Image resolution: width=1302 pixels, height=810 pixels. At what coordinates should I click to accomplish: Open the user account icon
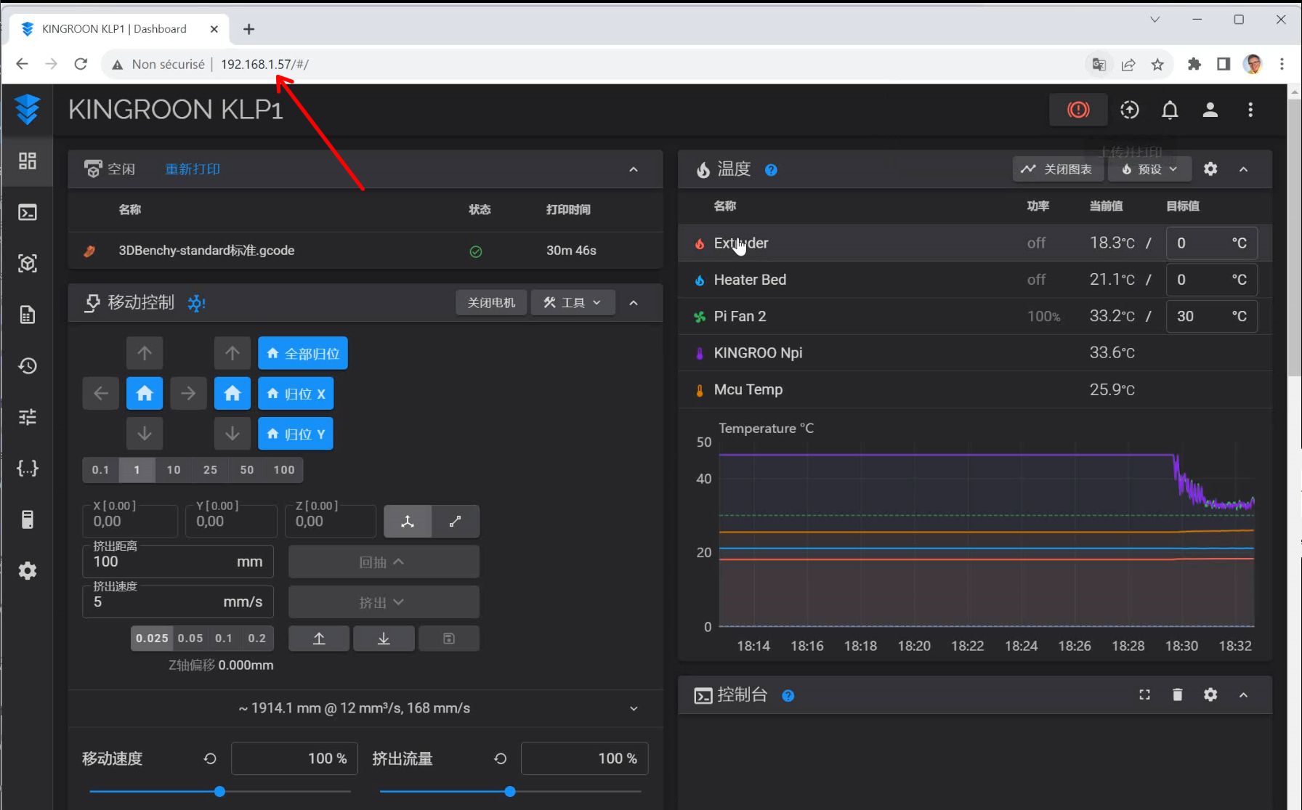click(1210, 110)
